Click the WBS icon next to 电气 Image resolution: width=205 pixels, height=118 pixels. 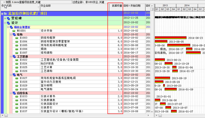pos(14,75)
